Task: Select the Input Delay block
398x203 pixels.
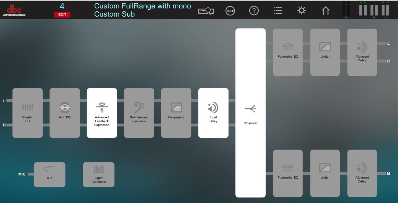Action: tap(213, 113)
